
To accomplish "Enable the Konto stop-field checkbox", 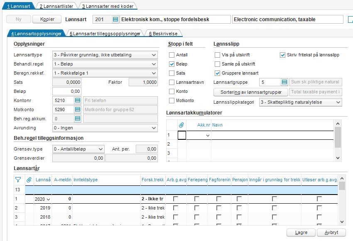I will pyautogui.click(x=172, y=91).
